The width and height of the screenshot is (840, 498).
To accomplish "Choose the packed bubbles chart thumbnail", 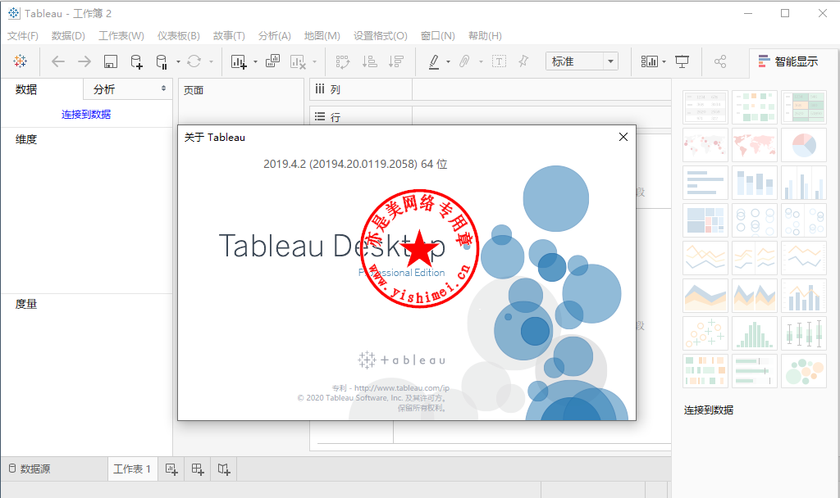I will (x=804, y=370).
